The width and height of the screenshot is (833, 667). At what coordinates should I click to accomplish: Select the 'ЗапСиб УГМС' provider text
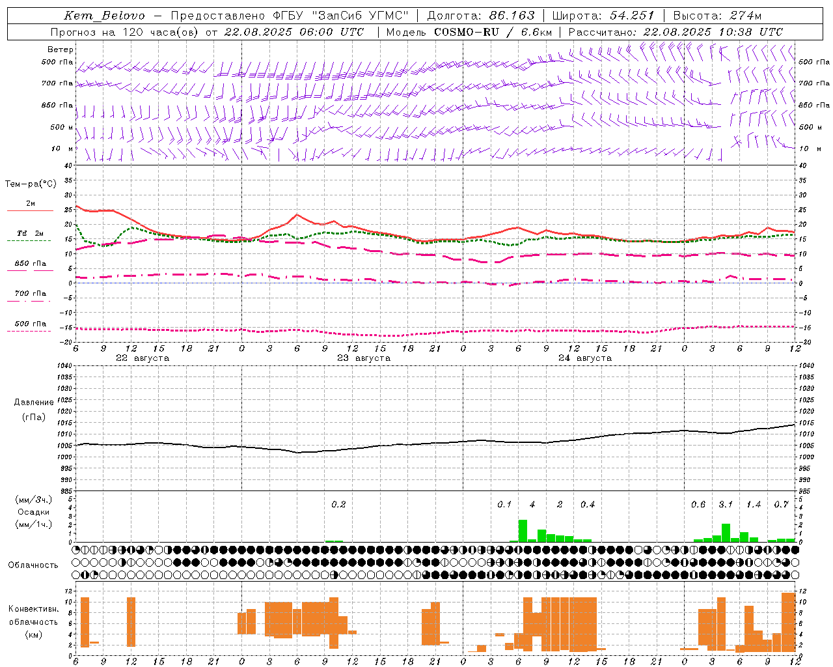pos(359,16)
